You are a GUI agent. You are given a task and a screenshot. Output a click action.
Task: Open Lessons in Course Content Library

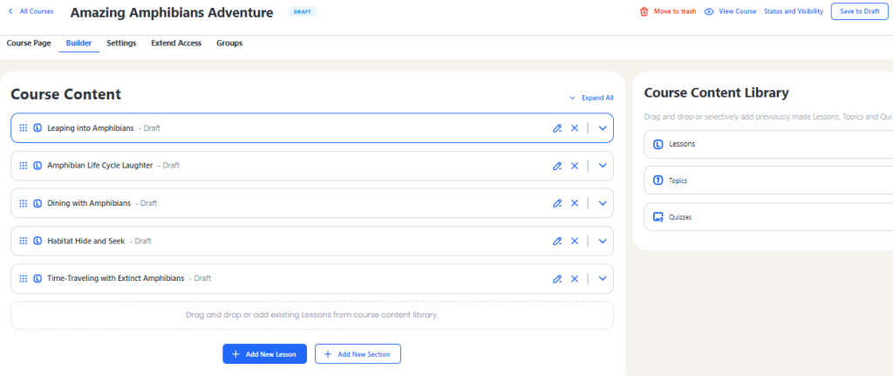[x=681, y=144]
